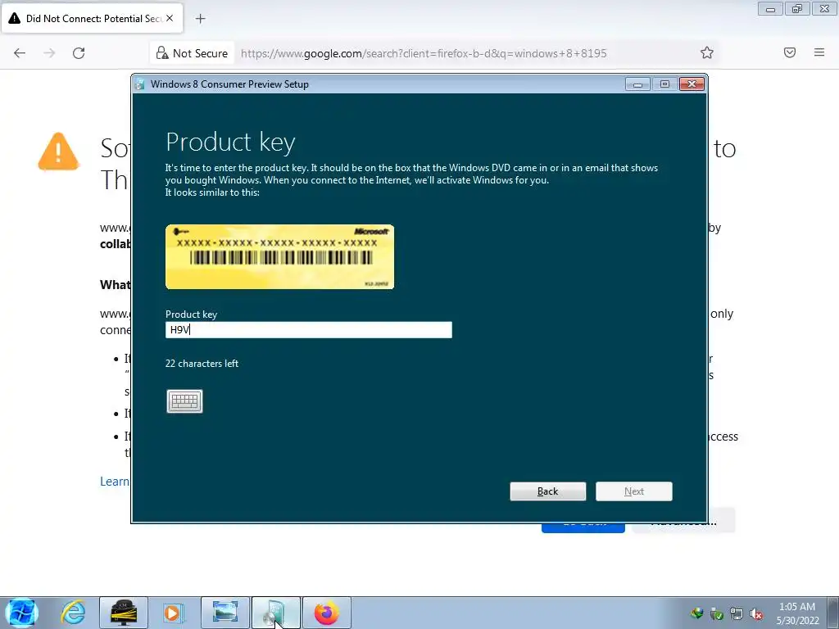
Task: Maximize the Windows 8 Consumer Preview Setup window
Action: [x=664, y=84]
